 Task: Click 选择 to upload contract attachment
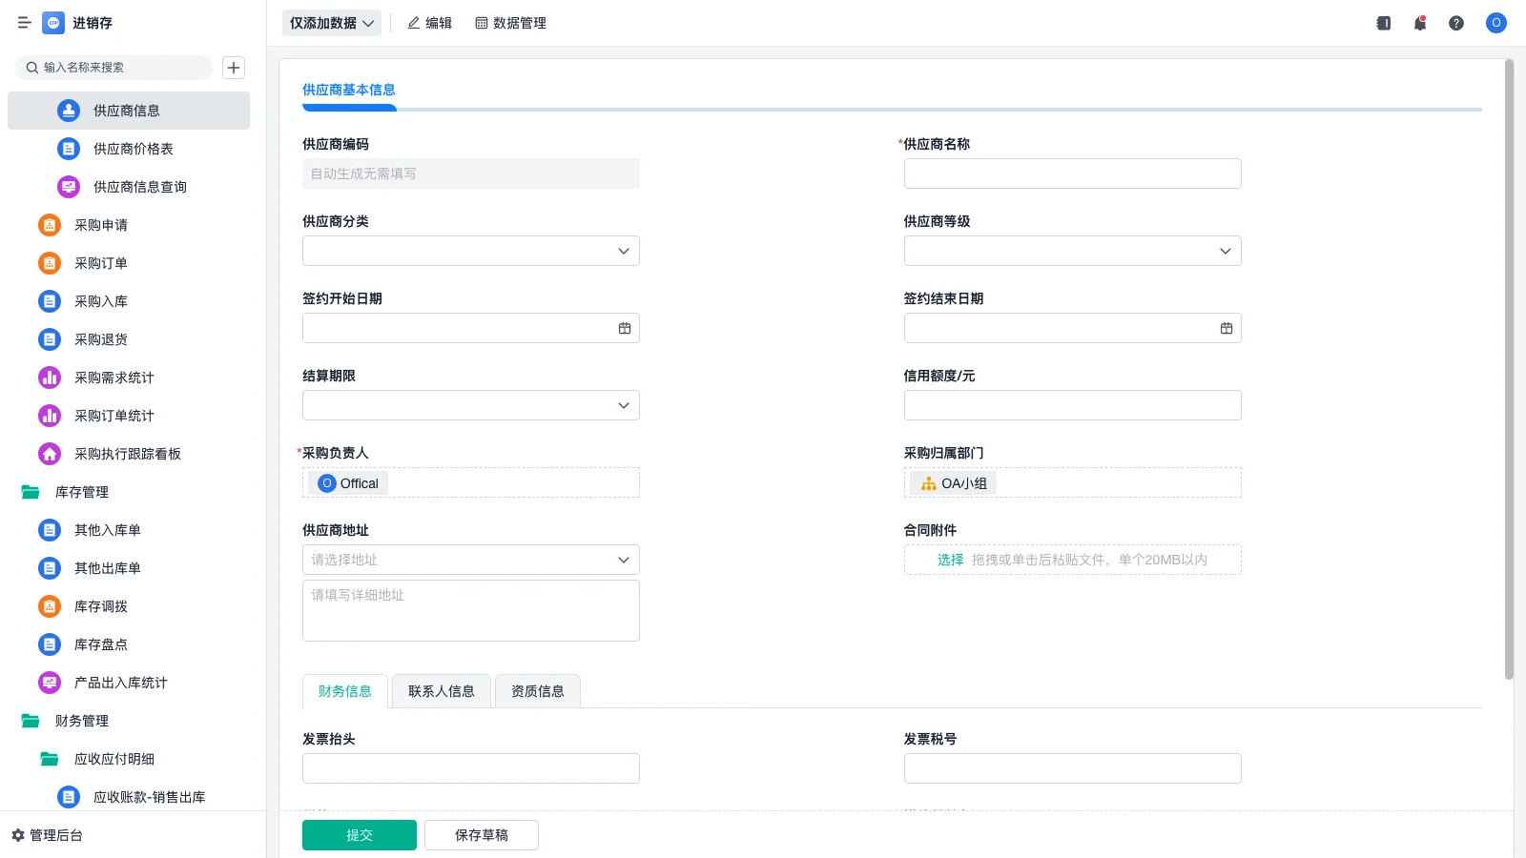[x=950, y=560]
